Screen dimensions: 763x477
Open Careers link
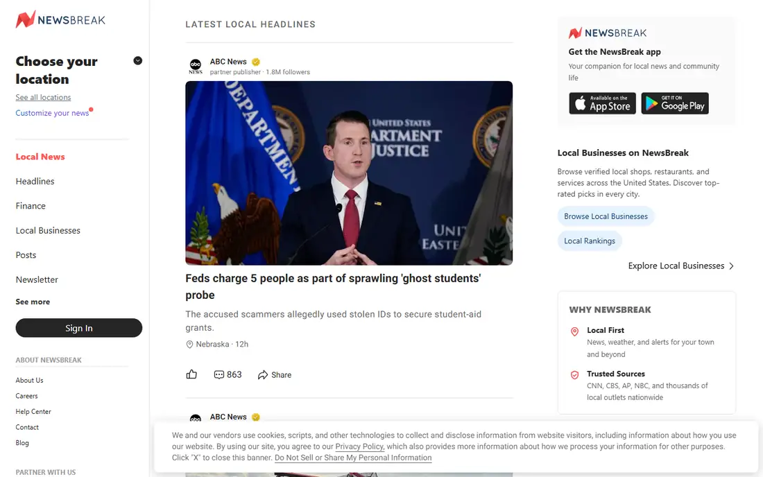click(x=27, y=396)
